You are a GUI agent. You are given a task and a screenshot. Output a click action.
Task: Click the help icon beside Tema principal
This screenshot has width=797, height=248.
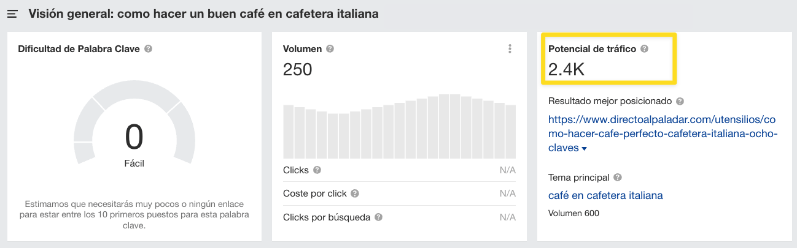pos(617,178)
